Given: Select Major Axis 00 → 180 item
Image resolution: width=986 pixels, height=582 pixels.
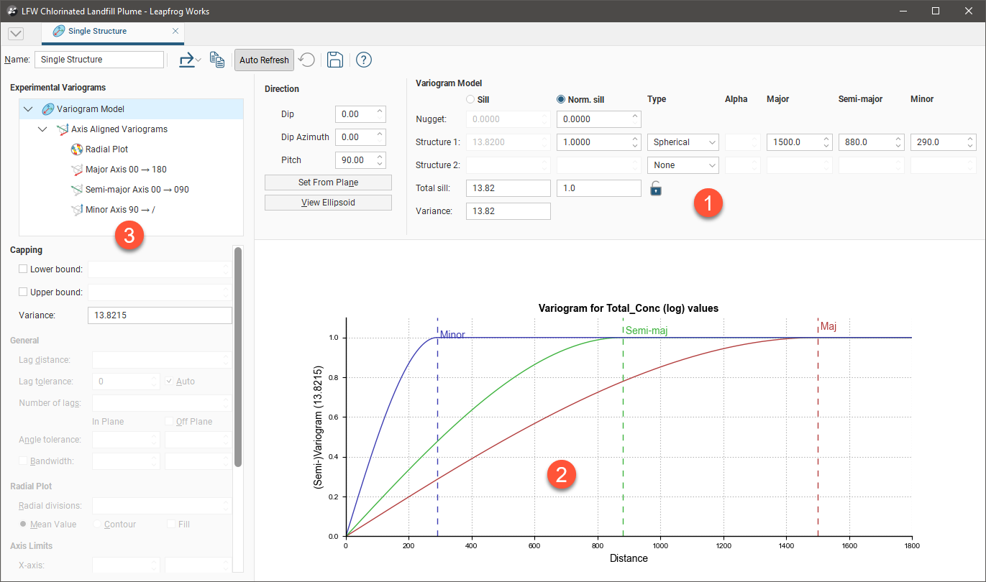Looking at the screenshot, I should click(125, 170).
